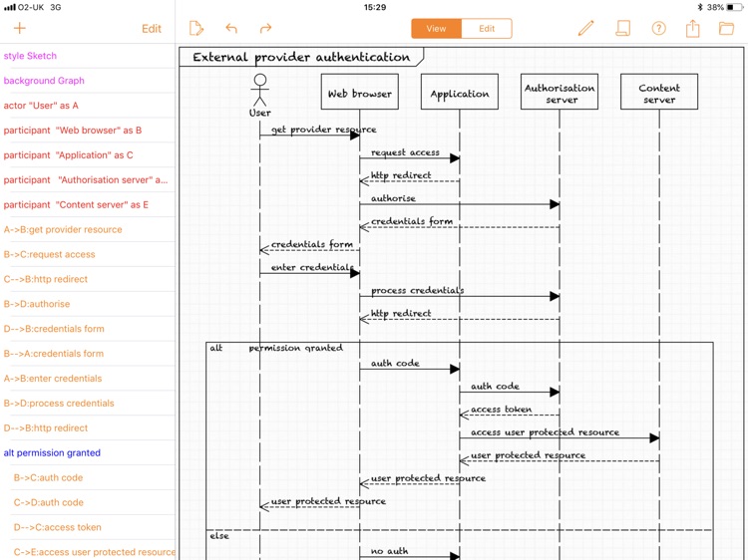Tap the Application participant box
Image resolution: width=748 pixels, height=560 pixels.
460,92
